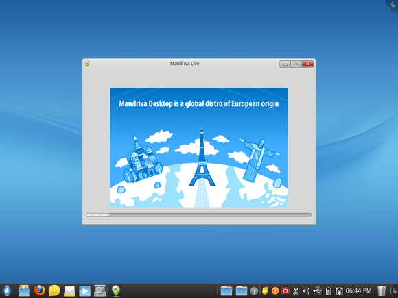
Task: Open the Klipper scissors clipboard icon
Action: (x=296, y=291)
